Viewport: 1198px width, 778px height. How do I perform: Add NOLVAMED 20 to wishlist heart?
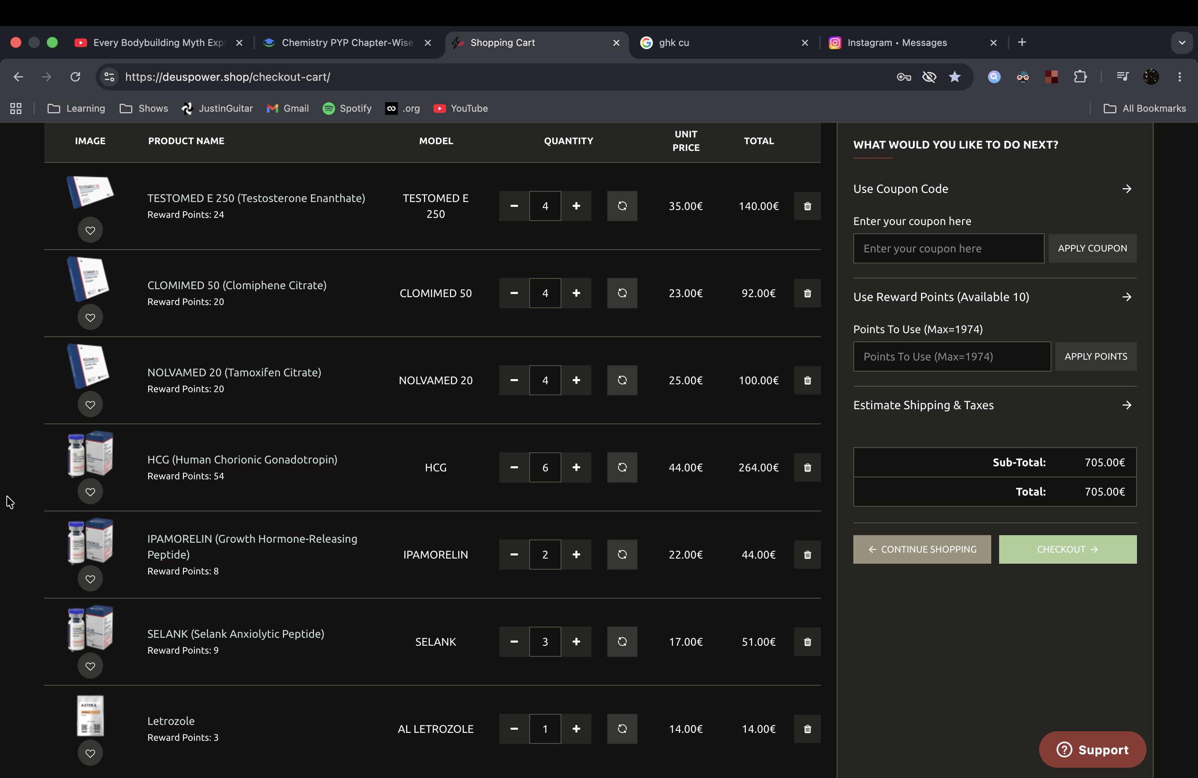(90, 404)
